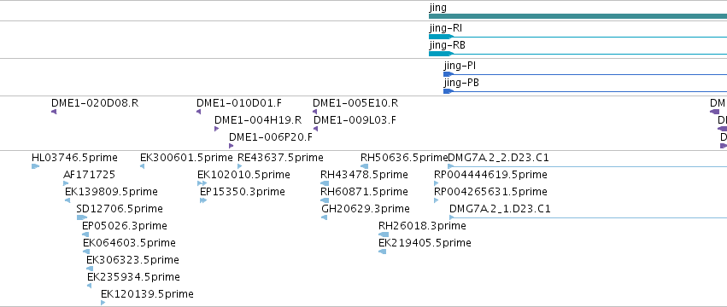This screenshot has height=307, width=727.
Task: Select the DME1-006P20.F arrow feature
Action: pyautogui.click(x=231, y=146)
